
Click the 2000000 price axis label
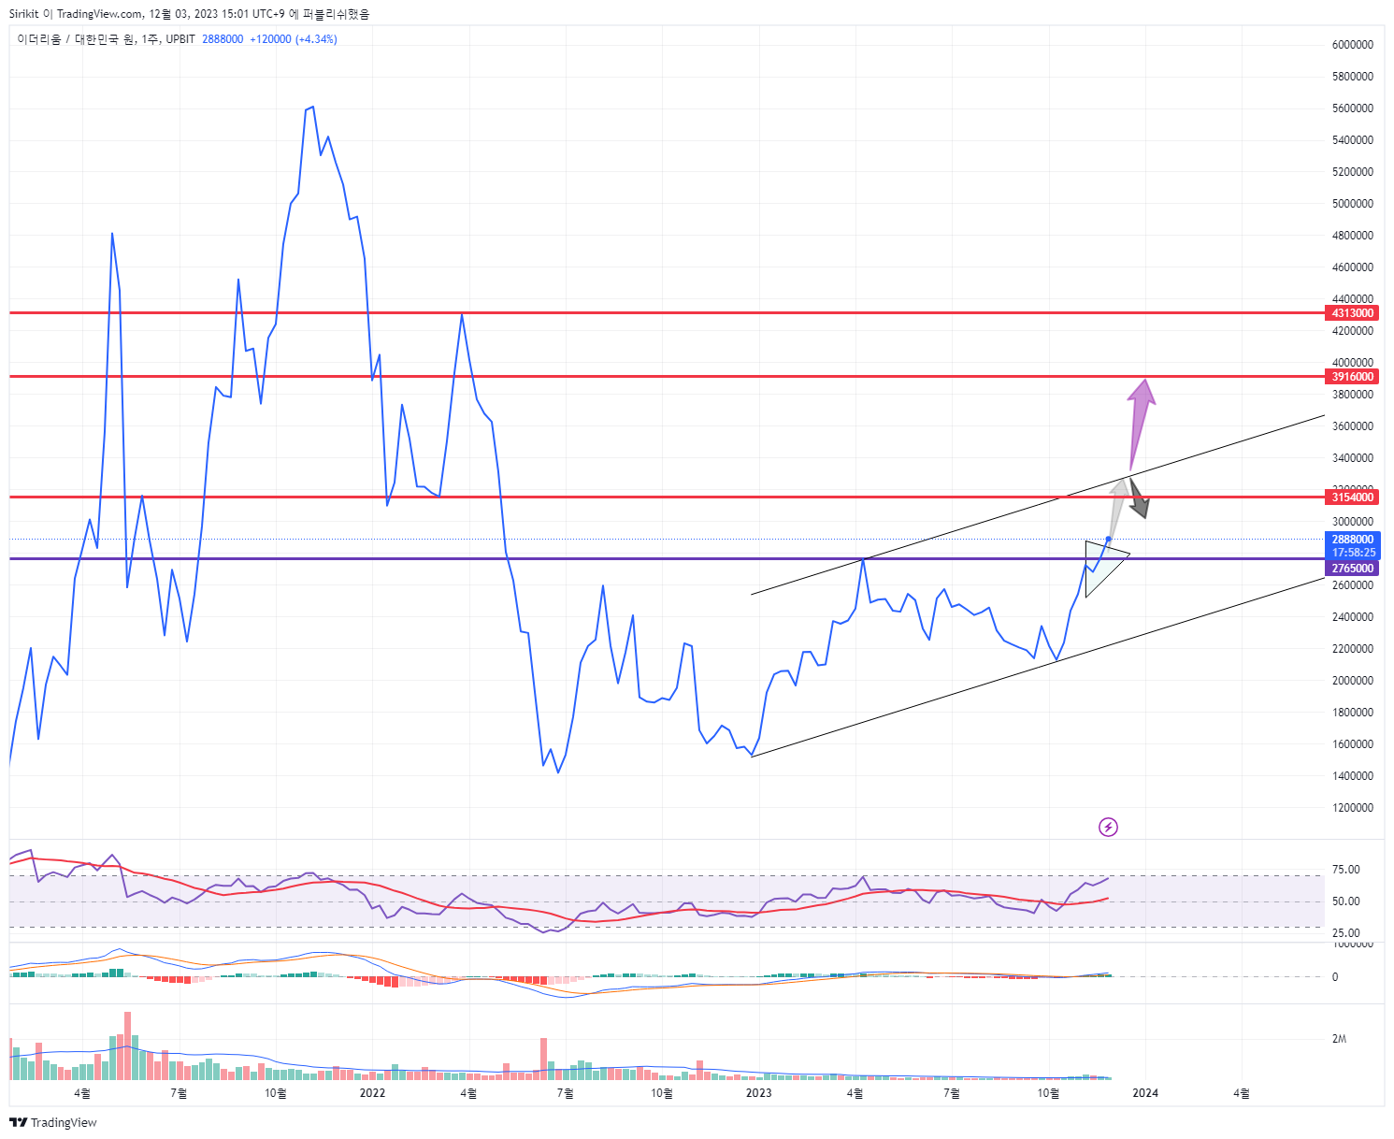(1353, 681)
